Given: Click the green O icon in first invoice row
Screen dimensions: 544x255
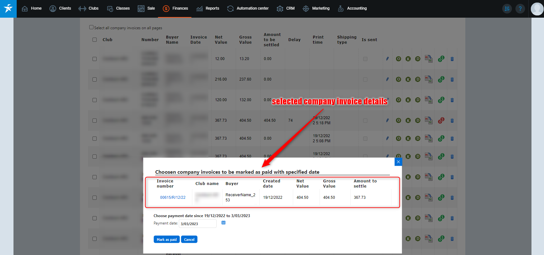Looking at the screenshot, I should (x=399, y=59).
